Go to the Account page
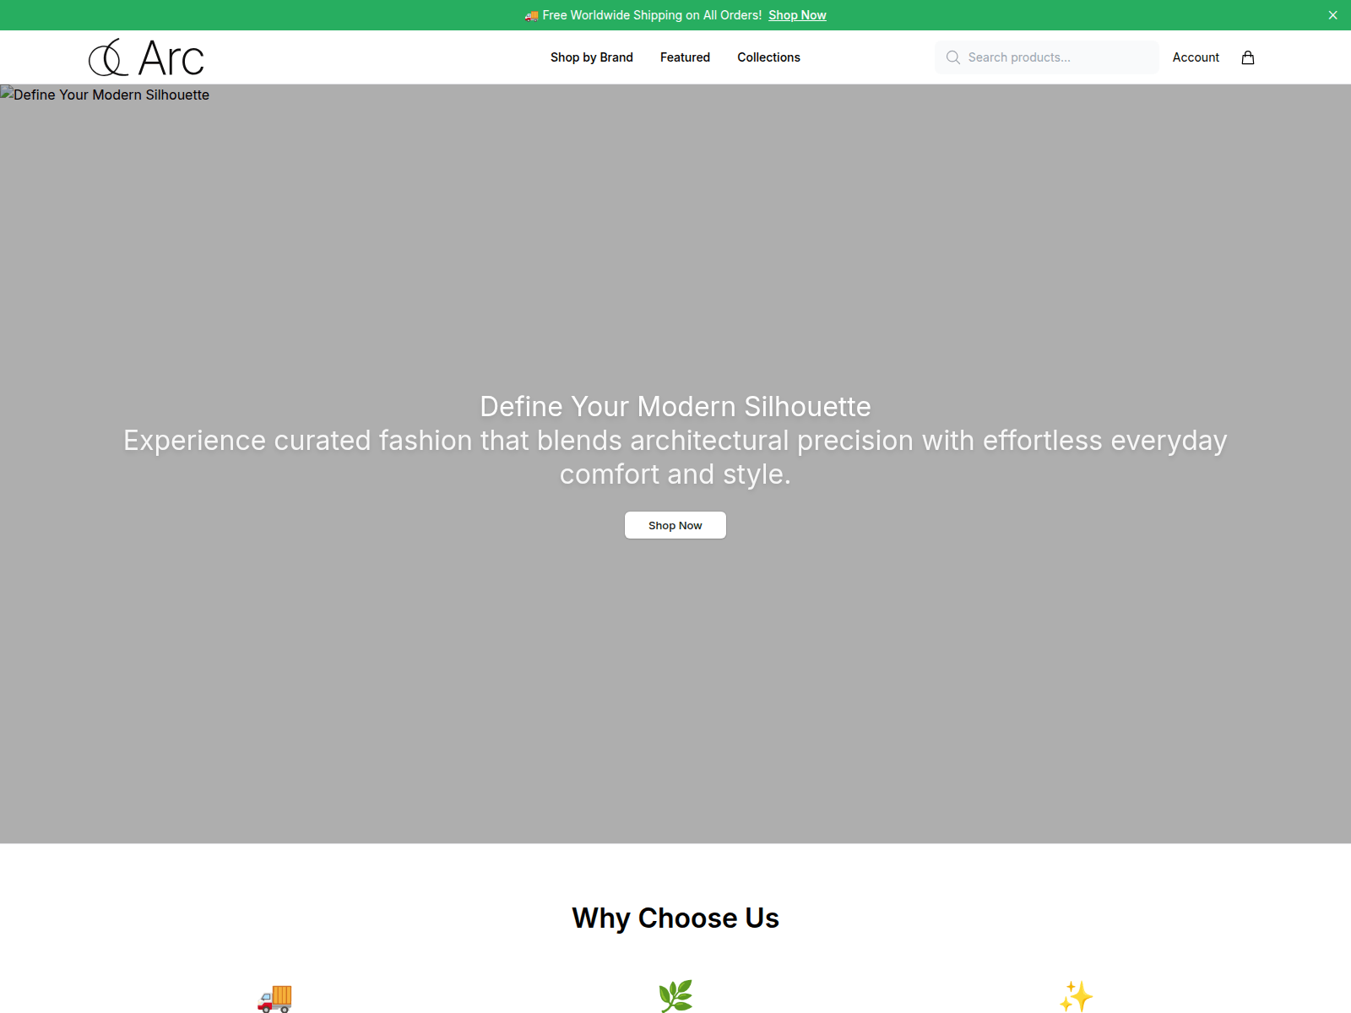The image size is (1351, 1013). tap(1196, 57)
